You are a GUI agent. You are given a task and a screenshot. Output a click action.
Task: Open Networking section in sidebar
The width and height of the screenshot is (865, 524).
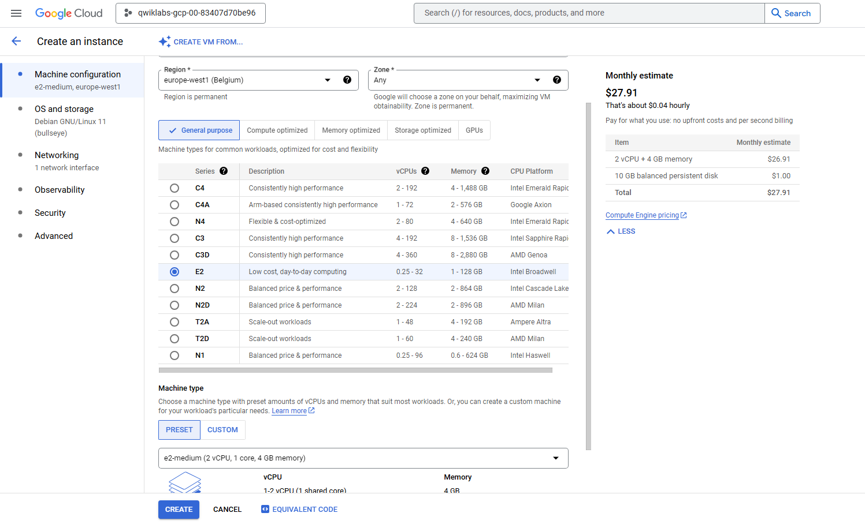click(73, 161)
